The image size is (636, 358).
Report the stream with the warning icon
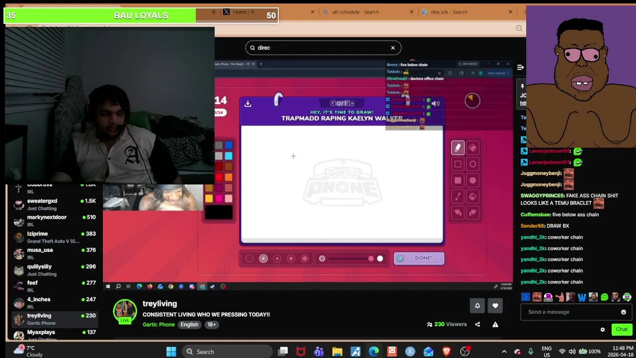[x=495, y=324]
